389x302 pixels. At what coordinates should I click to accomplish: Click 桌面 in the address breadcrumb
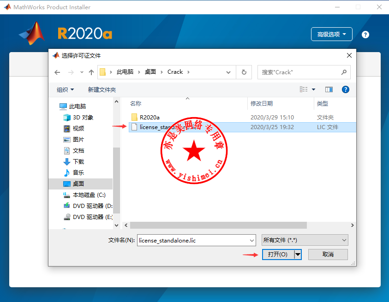coord(150,72)
